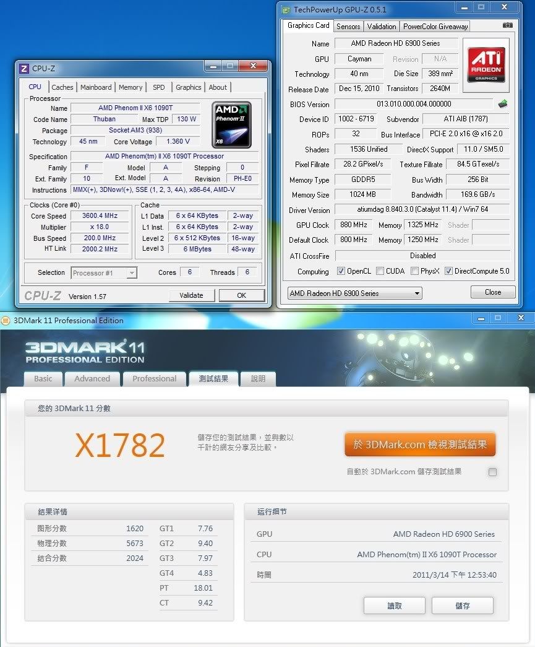Click the 時間 2011/3/14 timestamp row
This screenshot has width=535, height=647.
[376, 575]
